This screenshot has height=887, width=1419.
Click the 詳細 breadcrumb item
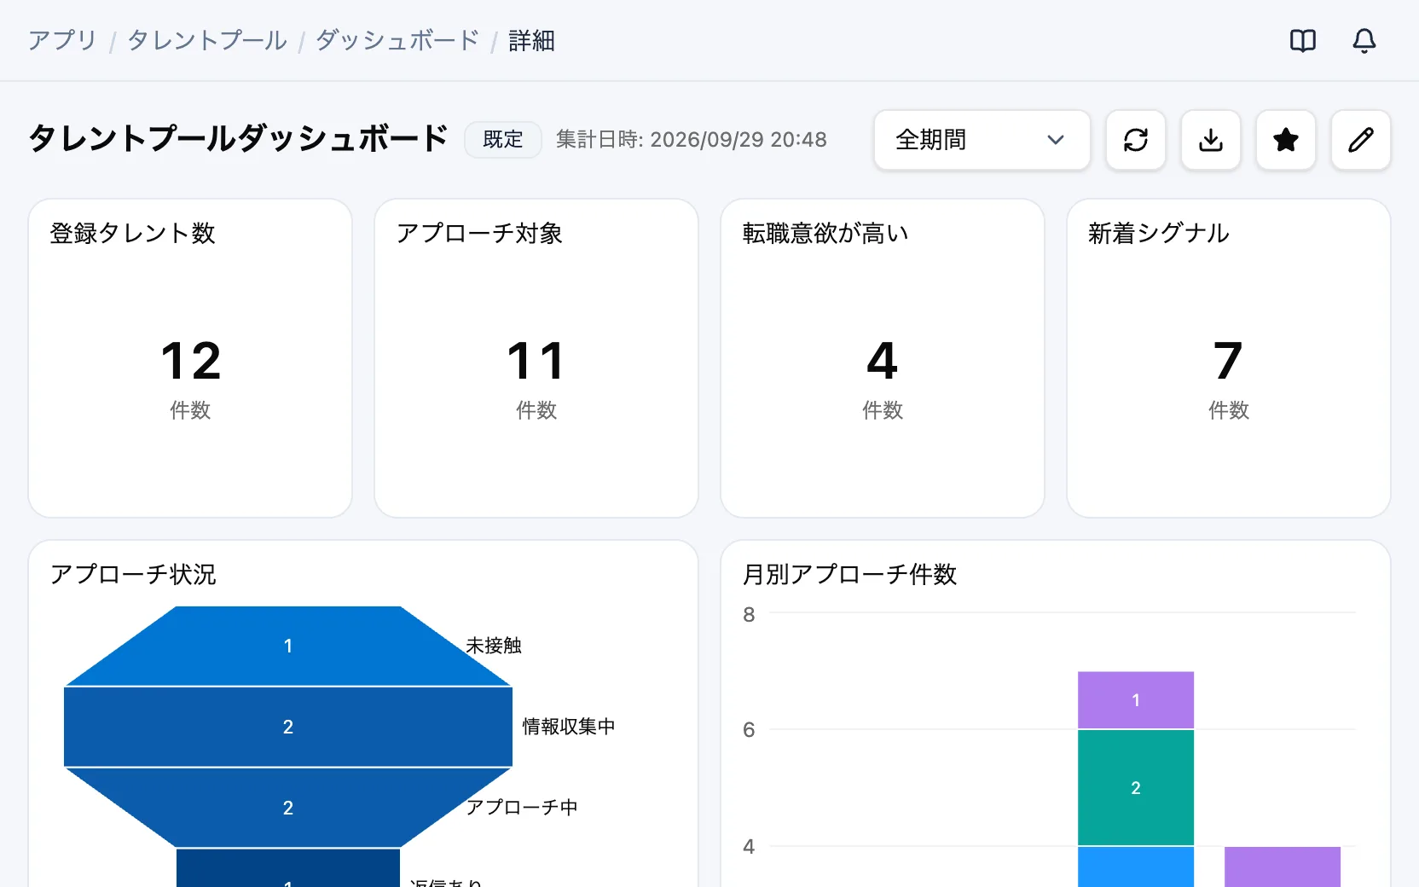tap(531, 41)
